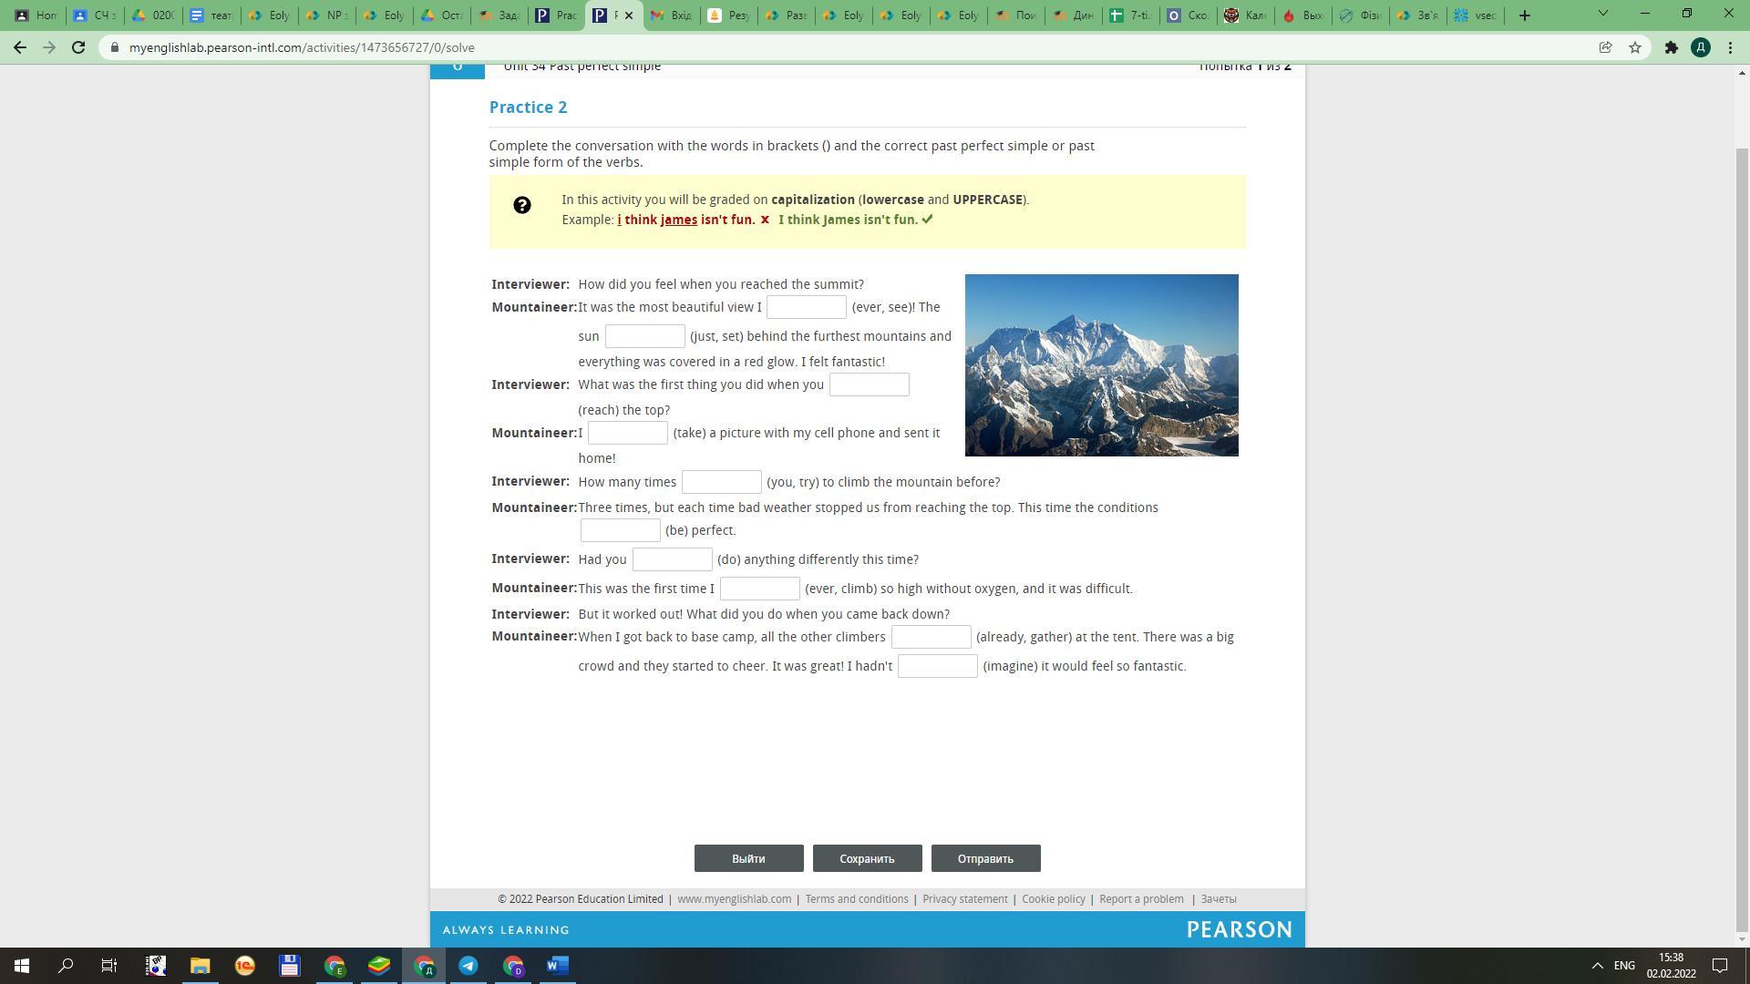Click the '(you, try)' answer field
1750x984 pixels.
pos(722,482)
